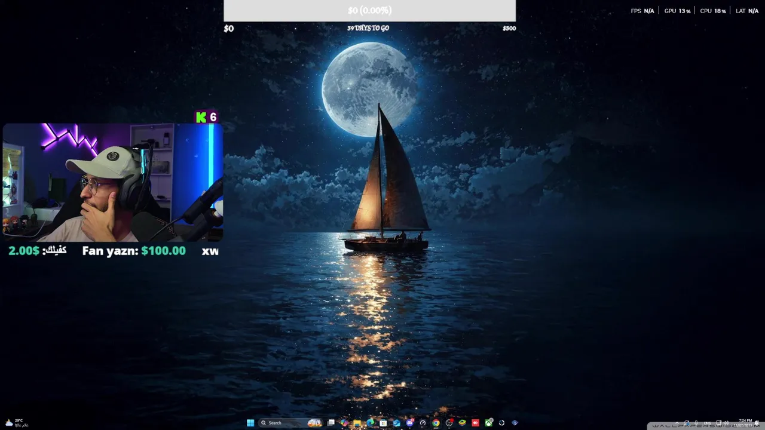Show hidden system tray icons
Viewport: 765px width, 430px height.
coord(677,423)
